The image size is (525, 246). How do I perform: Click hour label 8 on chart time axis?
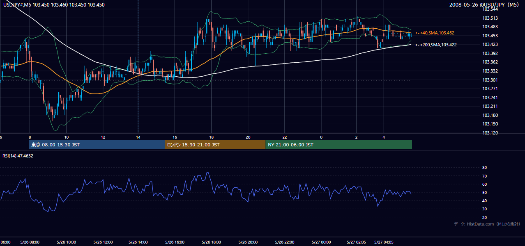(30, 137)
